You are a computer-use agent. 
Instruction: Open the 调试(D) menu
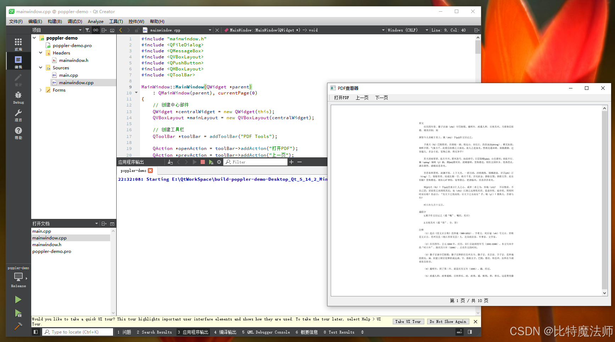(x=75, y=22)
